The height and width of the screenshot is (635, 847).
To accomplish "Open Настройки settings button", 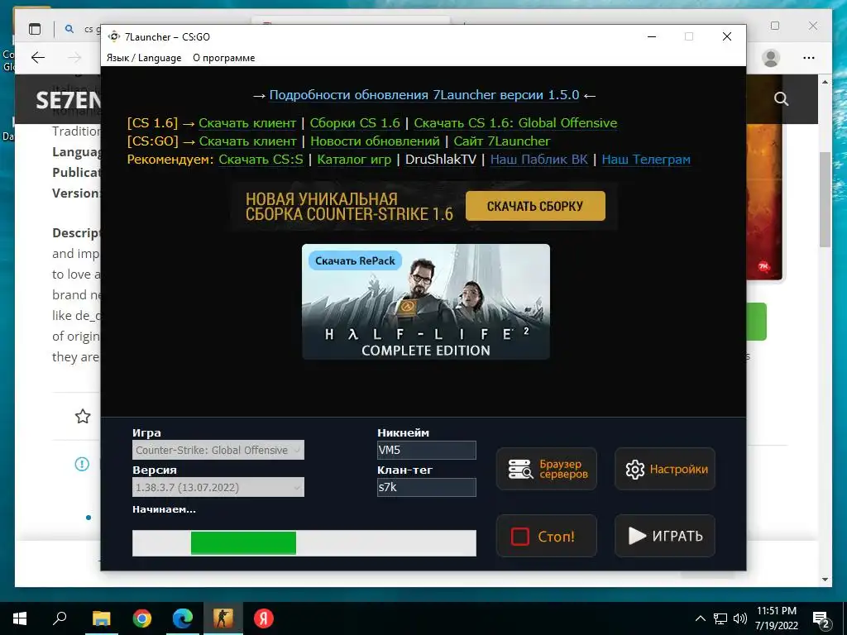I will pyautogui.click(x=665, y=470).
